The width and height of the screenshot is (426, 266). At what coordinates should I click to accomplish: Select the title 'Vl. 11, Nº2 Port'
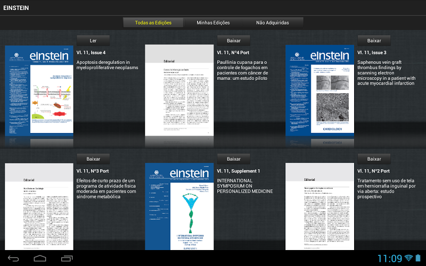pyautogui.click(x=374, y=171)
